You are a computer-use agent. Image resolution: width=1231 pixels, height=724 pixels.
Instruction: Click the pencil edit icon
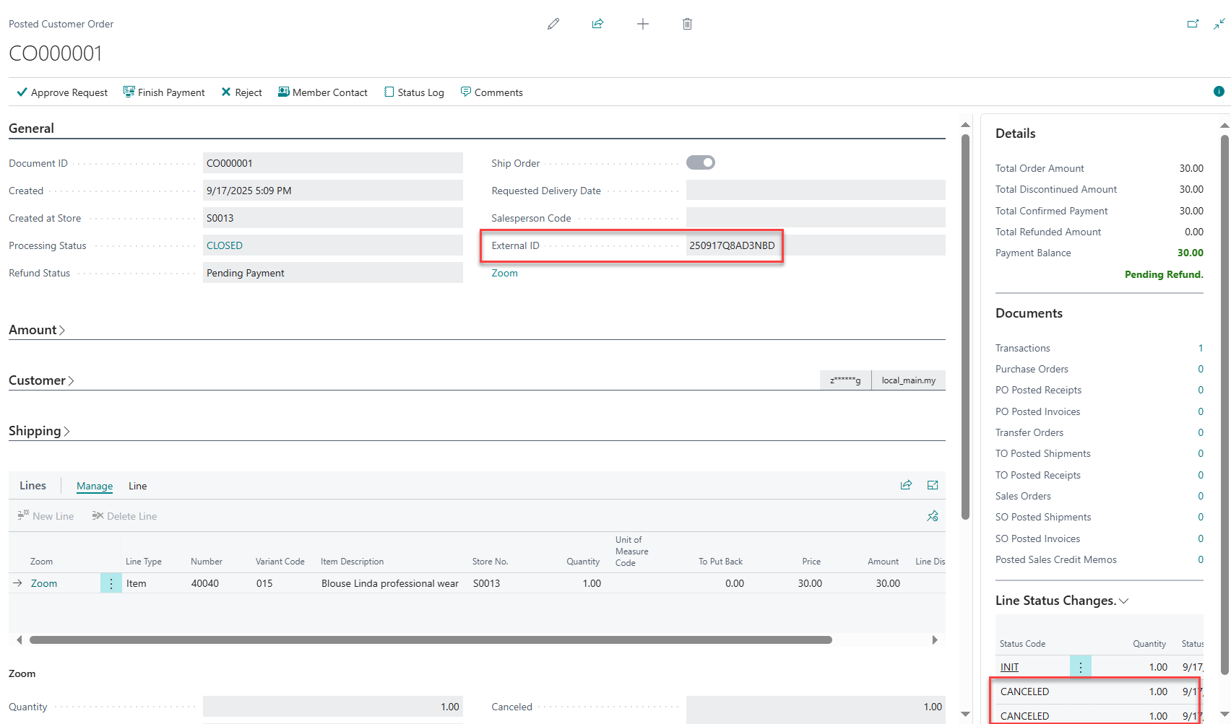pyautogui.click(x=553, y=24)
